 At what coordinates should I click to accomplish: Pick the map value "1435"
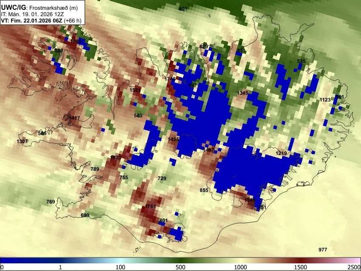tap(173, 139)
